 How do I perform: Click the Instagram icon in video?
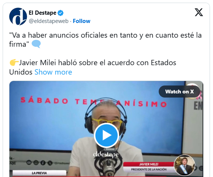36,162
